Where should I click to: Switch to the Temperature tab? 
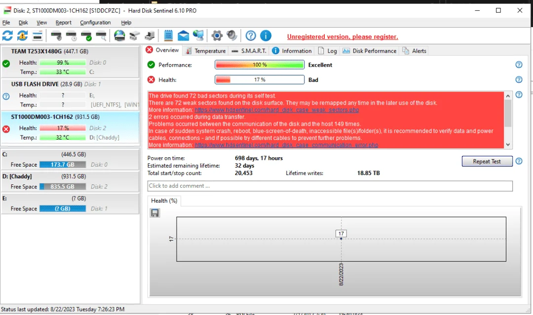[206, 51]
